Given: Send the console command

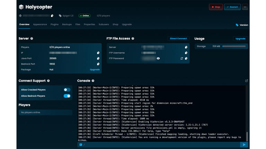Looking at the screenshot, I should (x=244, y=145).
